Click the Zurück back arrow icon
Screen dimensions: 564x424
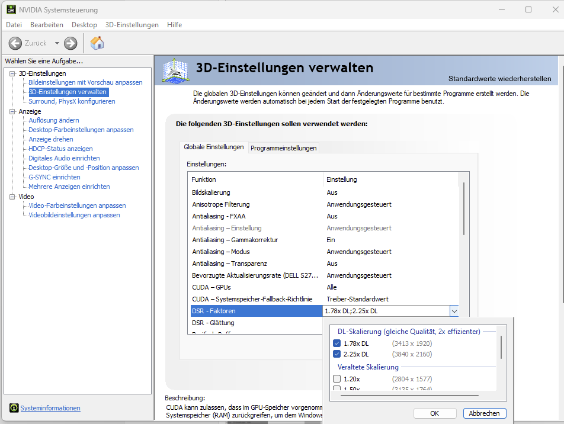click(15, 43)
